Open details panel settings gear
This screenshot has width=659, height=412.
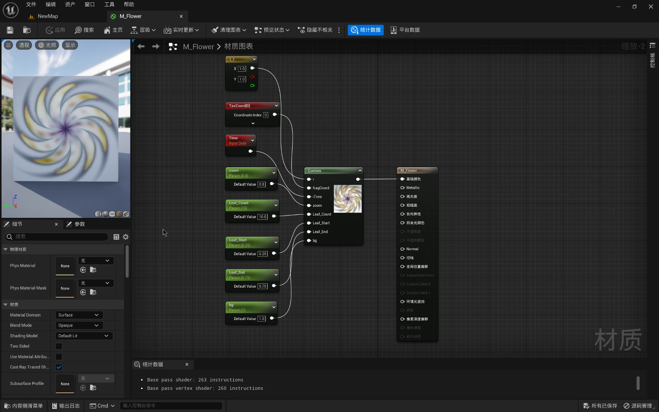125,237
